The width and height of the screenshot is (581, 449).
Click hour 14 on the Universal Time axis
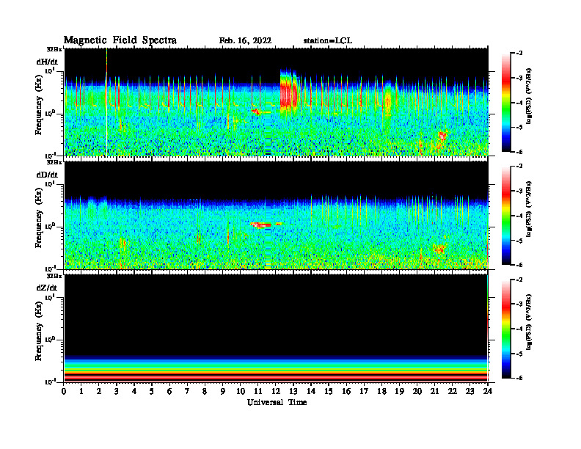pyautogui.click(x=311, y=391)
